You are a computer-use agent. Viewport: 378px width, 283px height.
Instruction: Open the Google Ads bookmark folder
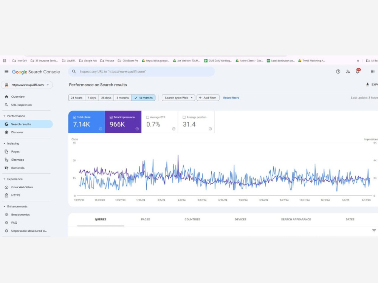coord(88,61)
